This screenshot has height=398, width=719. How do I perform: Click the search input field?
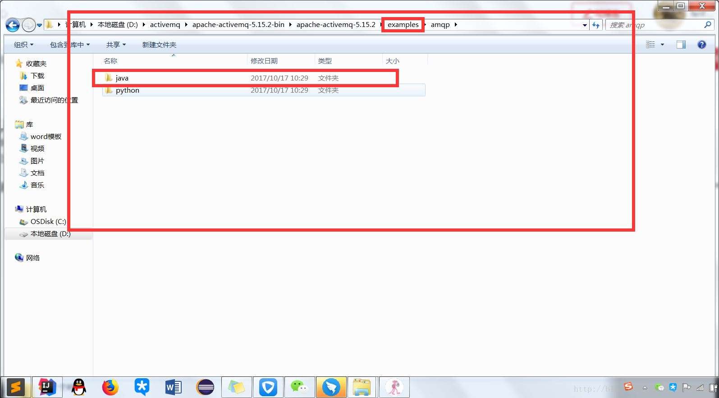654,25
